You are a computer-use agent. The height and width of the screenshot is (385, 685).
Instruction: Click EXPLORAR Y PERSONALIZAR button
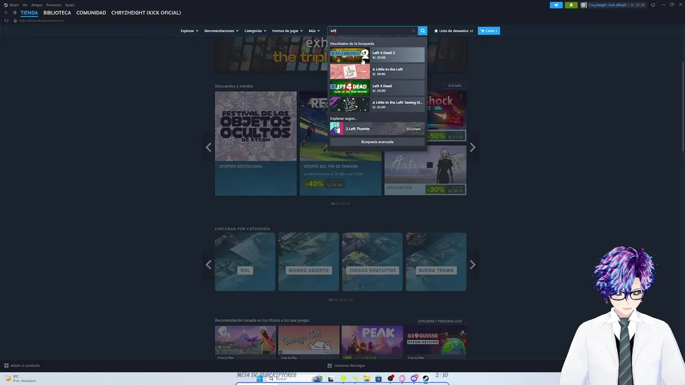click(440, 321)
